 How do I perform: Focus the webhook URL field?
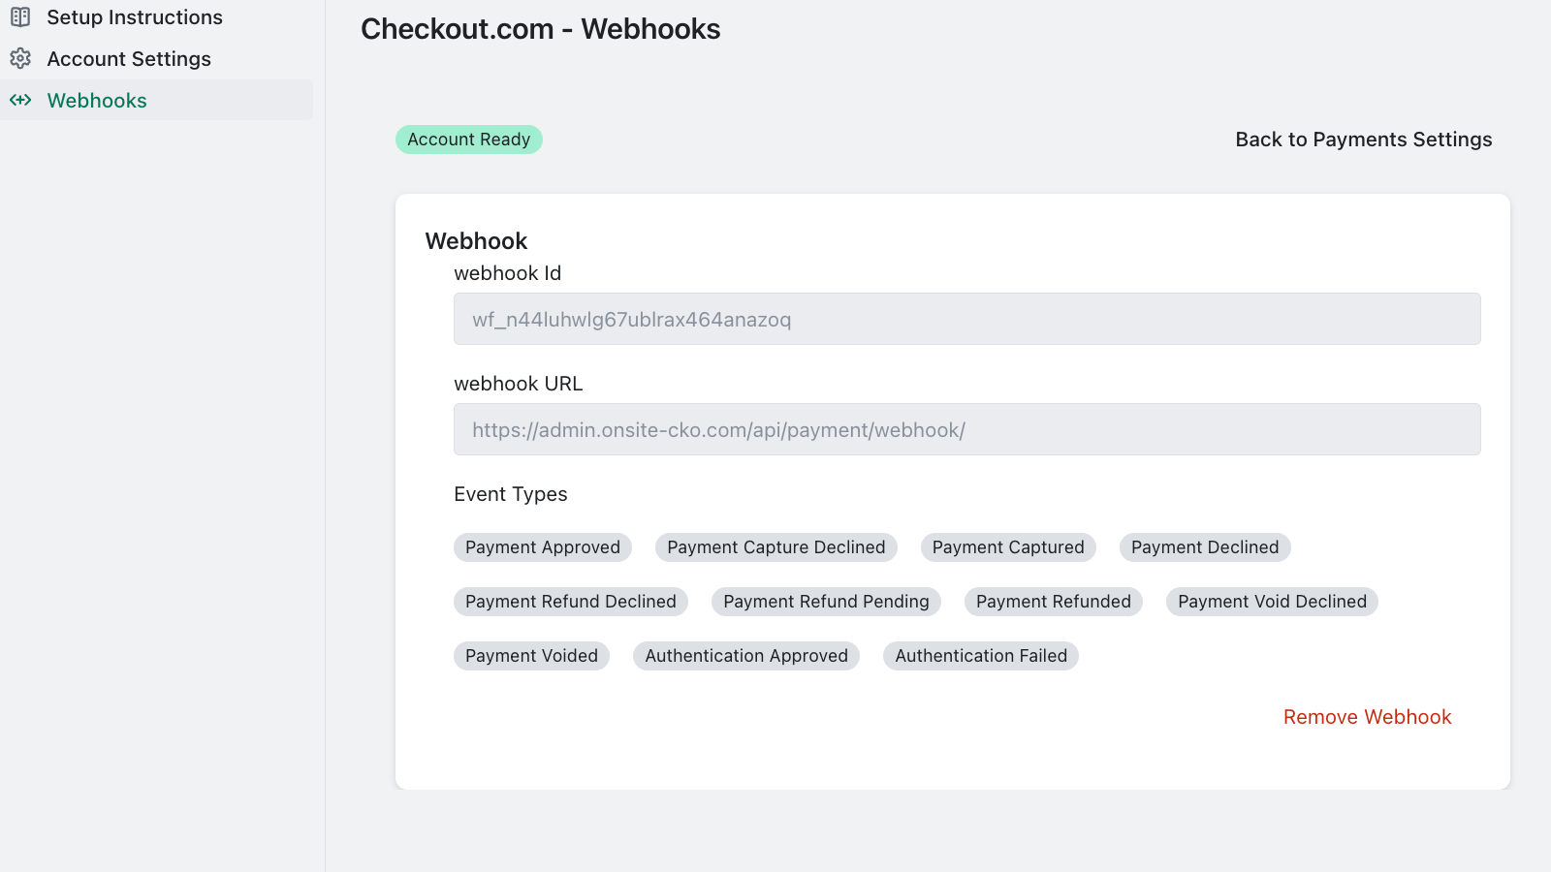tap(966, 429)
